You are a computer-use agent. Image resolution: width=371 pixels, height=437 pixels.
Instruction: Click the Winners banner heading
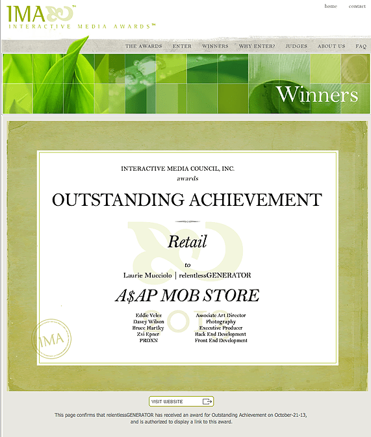pos(317,95)
